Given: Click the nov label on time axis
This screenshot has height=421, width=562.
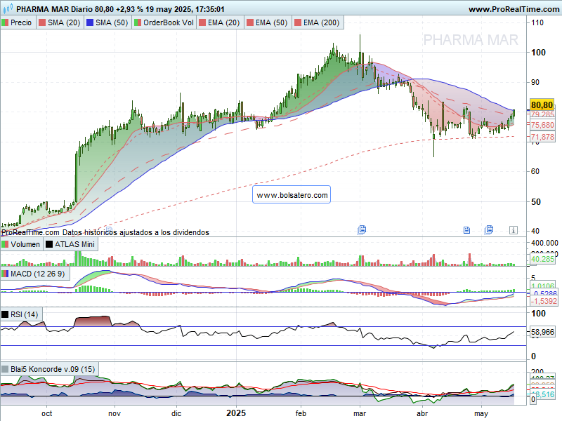Looking at the screenshot, I should 115,413.
